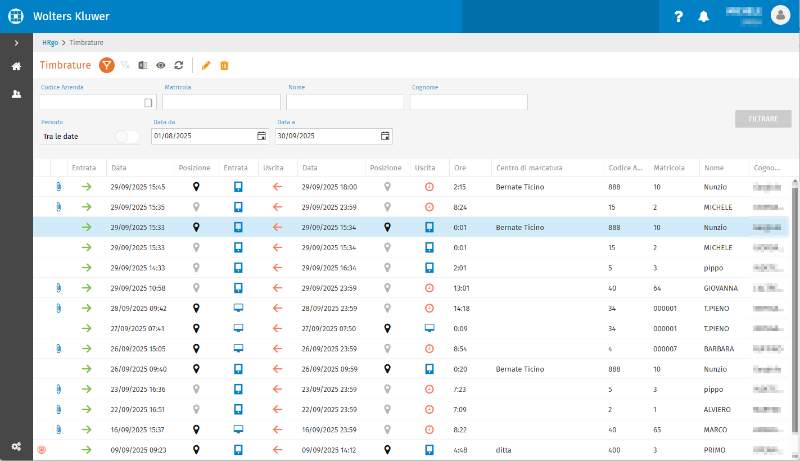This screenshot has width=800, height=461.
Task: Open the Data a calendar picker
Action: tap(385, 135)
